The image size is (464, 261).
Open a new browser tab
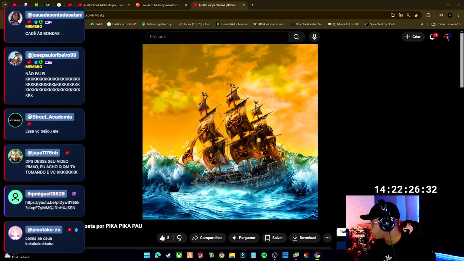(252, 5)
